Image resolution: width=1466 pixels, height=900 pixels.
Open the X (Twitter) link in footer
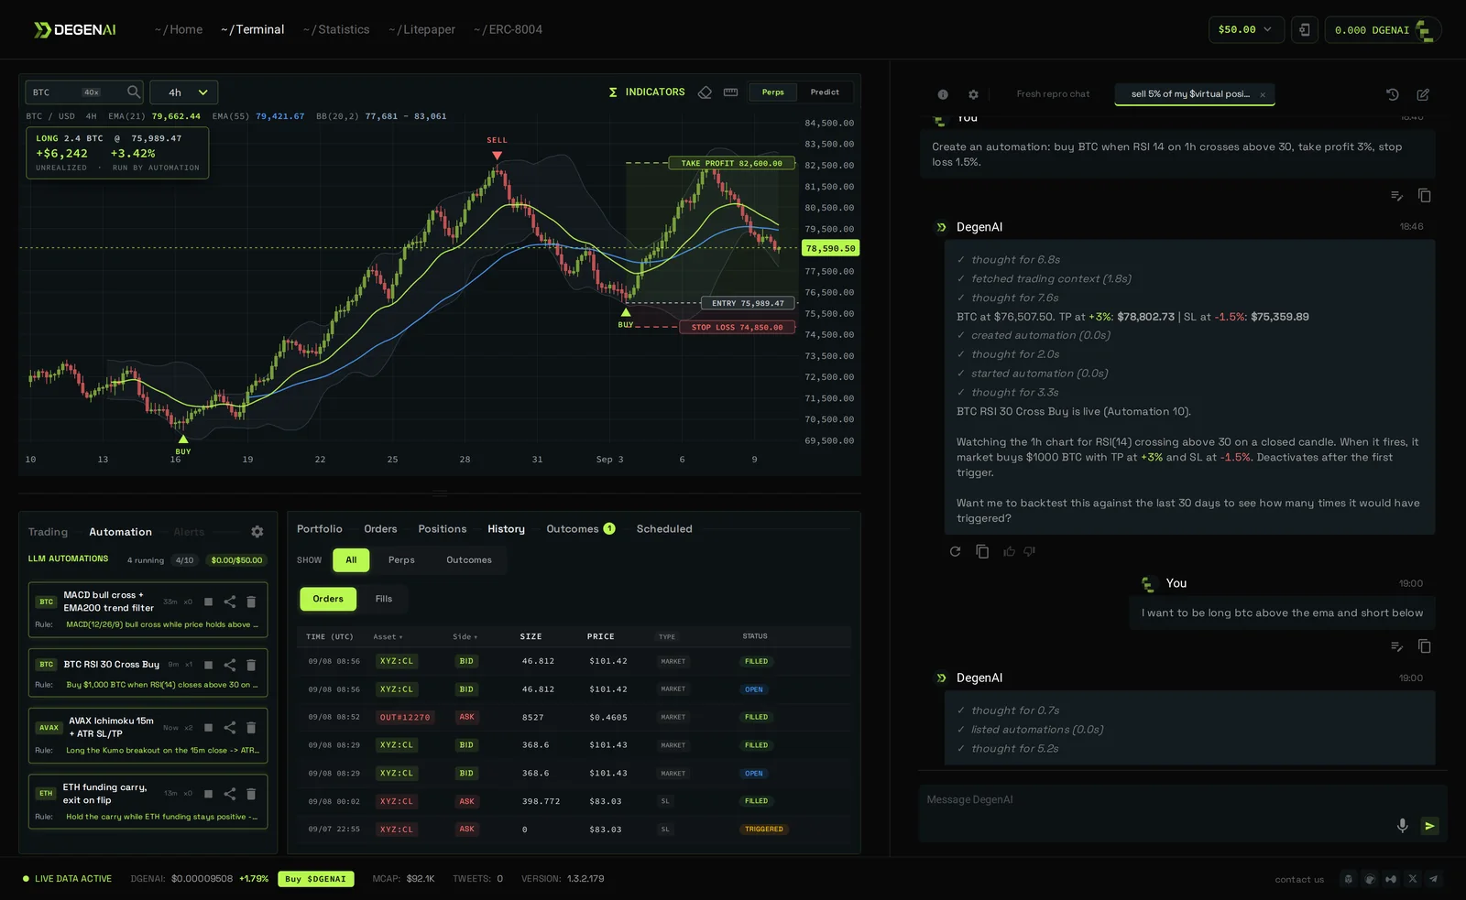click(x=1412, y=879)
